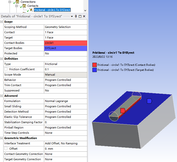The height and width of the screenshot is (162, 177).
Task: Click the blue Target Bodies legend swatch
Action: click(94, 70)
